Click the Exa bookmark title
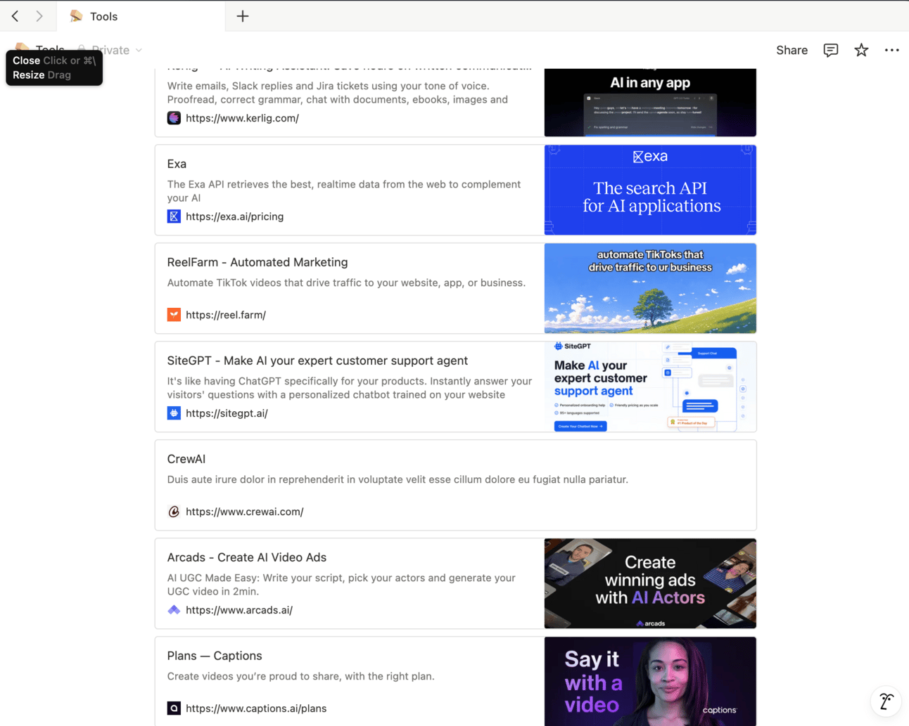The image size is (909, 726). click(177, 164)
